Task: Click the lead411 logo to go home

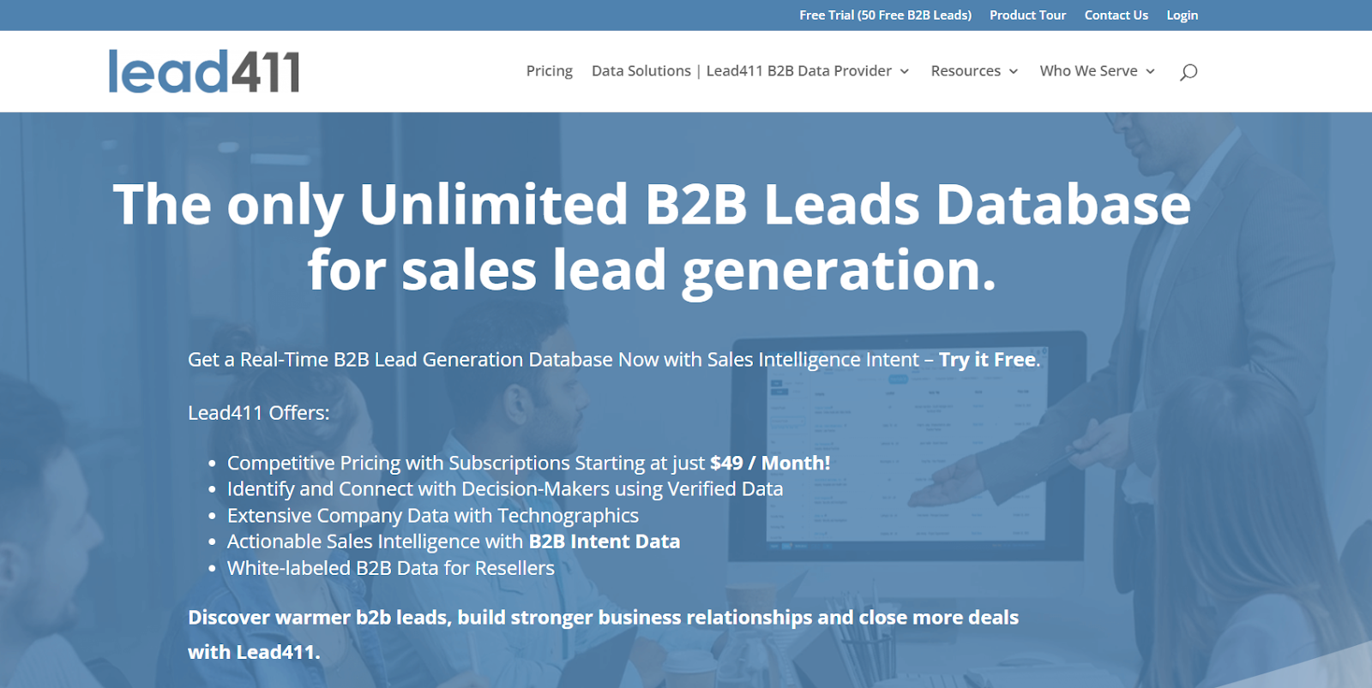Action: pyautogui.click(x=205, y=70)
